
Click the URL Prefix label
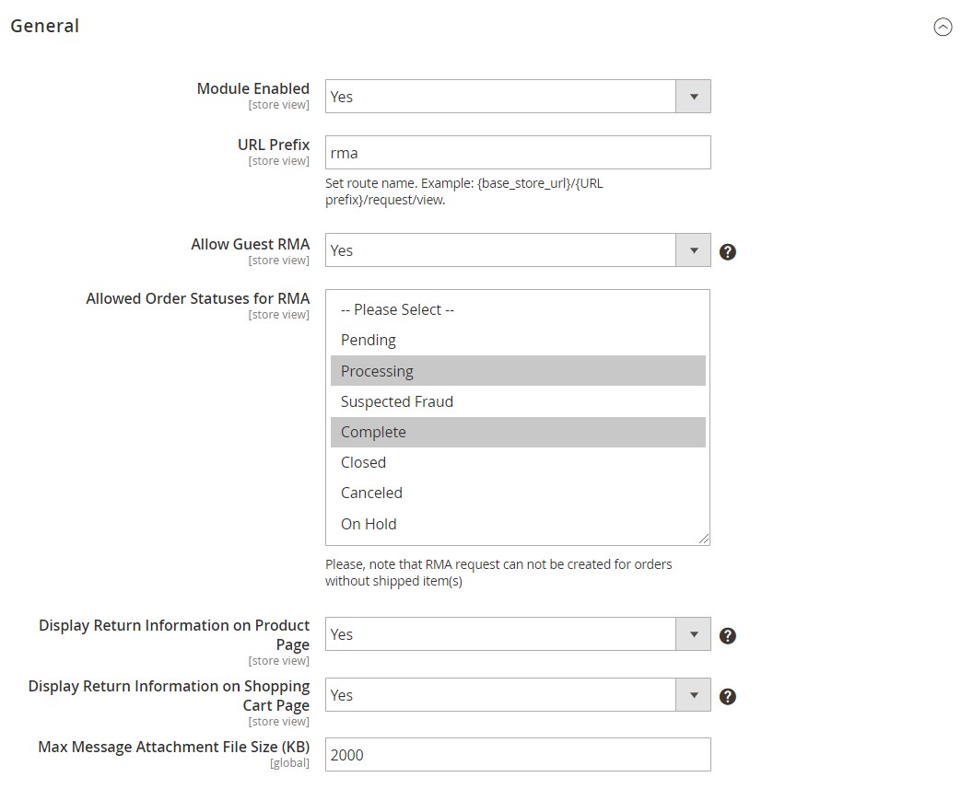click(274, 145)
